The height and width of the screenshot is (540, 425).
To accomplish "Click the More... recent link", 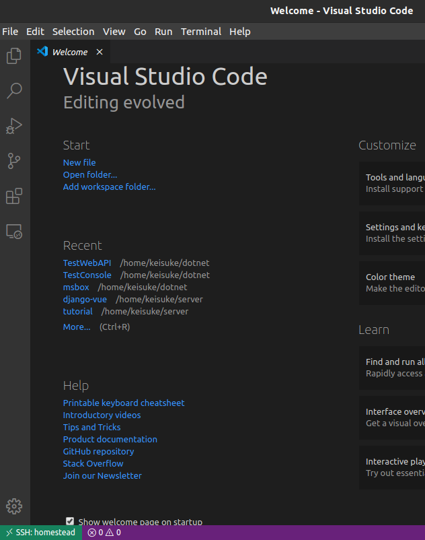I will 77,327.
